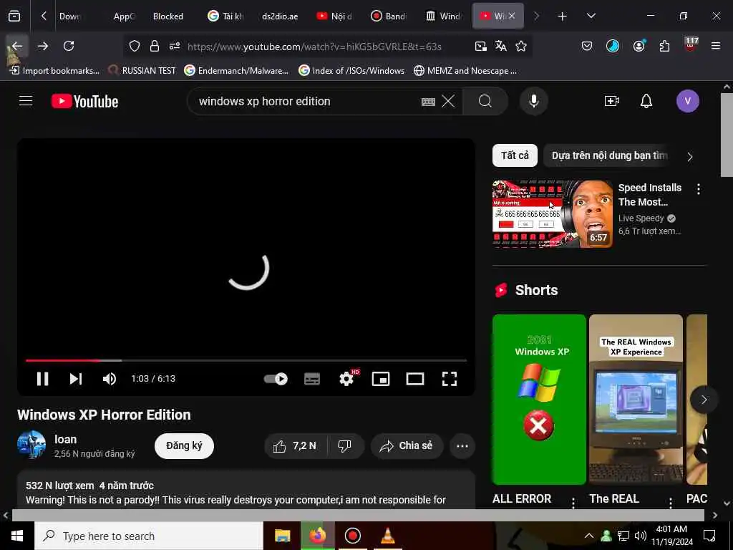Viewport: 733px width, 550px height.
Task: Toggle subtitles/closed captions
Action: [x=312, y=379]
